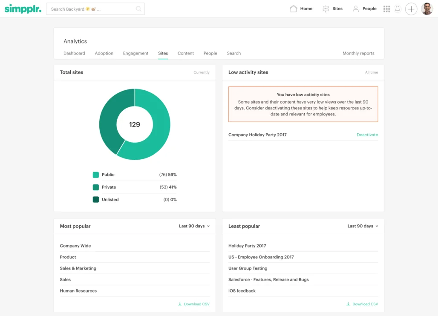
Task: Focus the Search Backyard input field
Action: (95, 9)
